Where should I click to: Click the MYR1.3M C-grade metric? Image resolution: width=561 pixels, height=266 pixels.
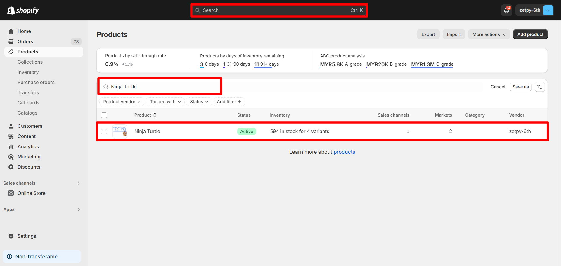(x=432, y=64)
